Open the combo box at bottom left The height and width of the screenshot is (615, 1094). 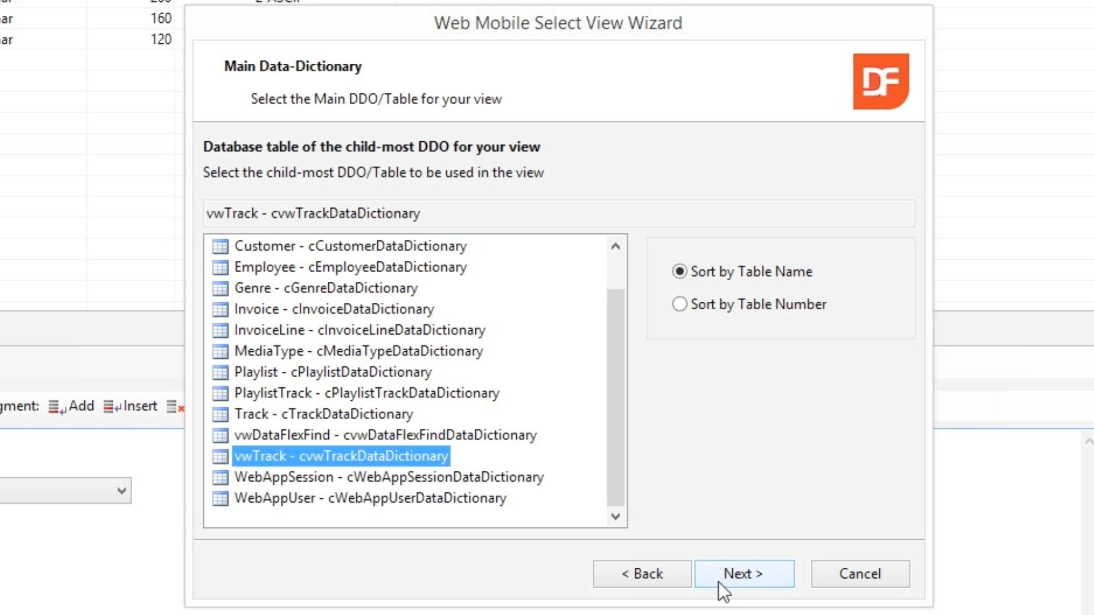pos(121,491)
